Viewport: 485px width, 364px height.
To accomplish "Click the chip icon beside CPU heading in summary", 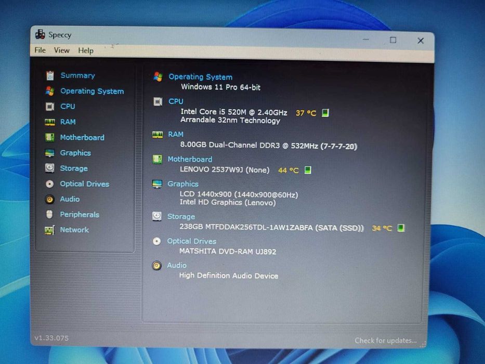I will tap(158, 101).
